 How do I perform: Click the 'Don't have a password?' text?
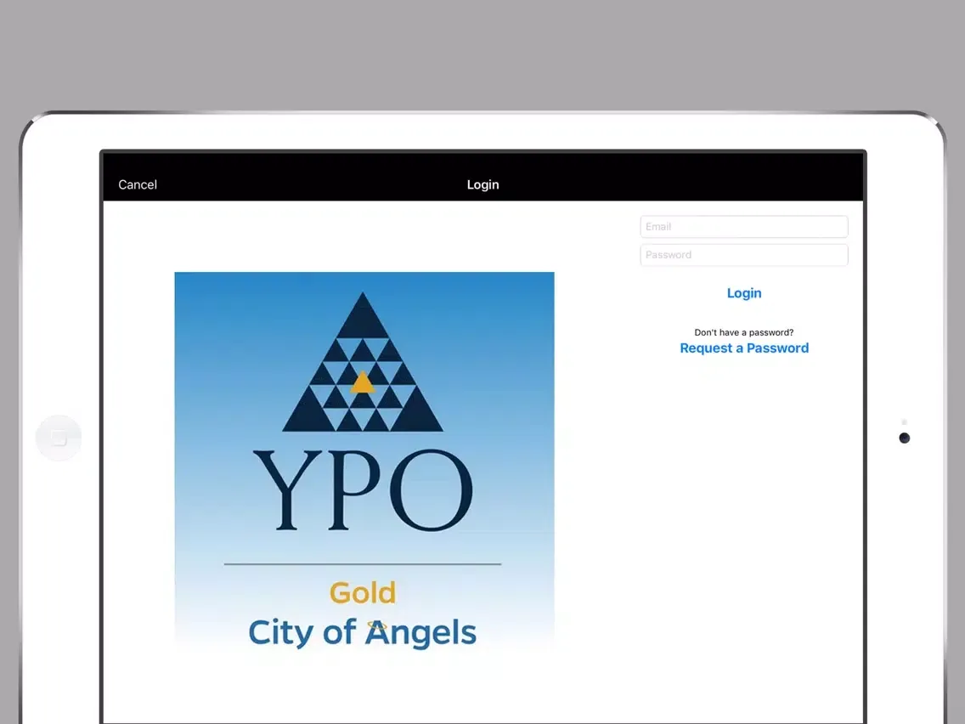click(x=744, y=332)
